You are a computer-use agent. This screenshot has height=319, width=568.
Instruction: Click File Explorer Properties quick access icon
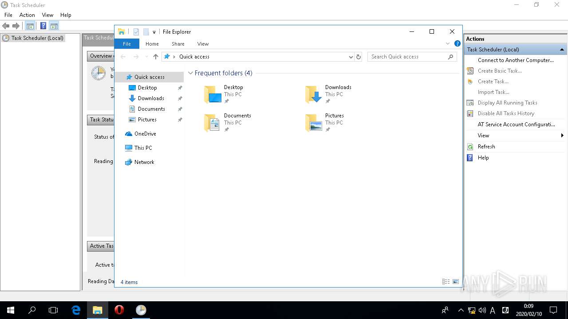(x=136, y=32)
